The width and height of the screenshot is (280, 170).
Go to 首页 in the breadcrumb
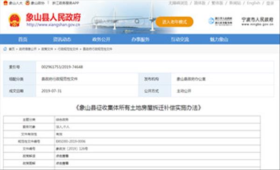coord(12,49)
